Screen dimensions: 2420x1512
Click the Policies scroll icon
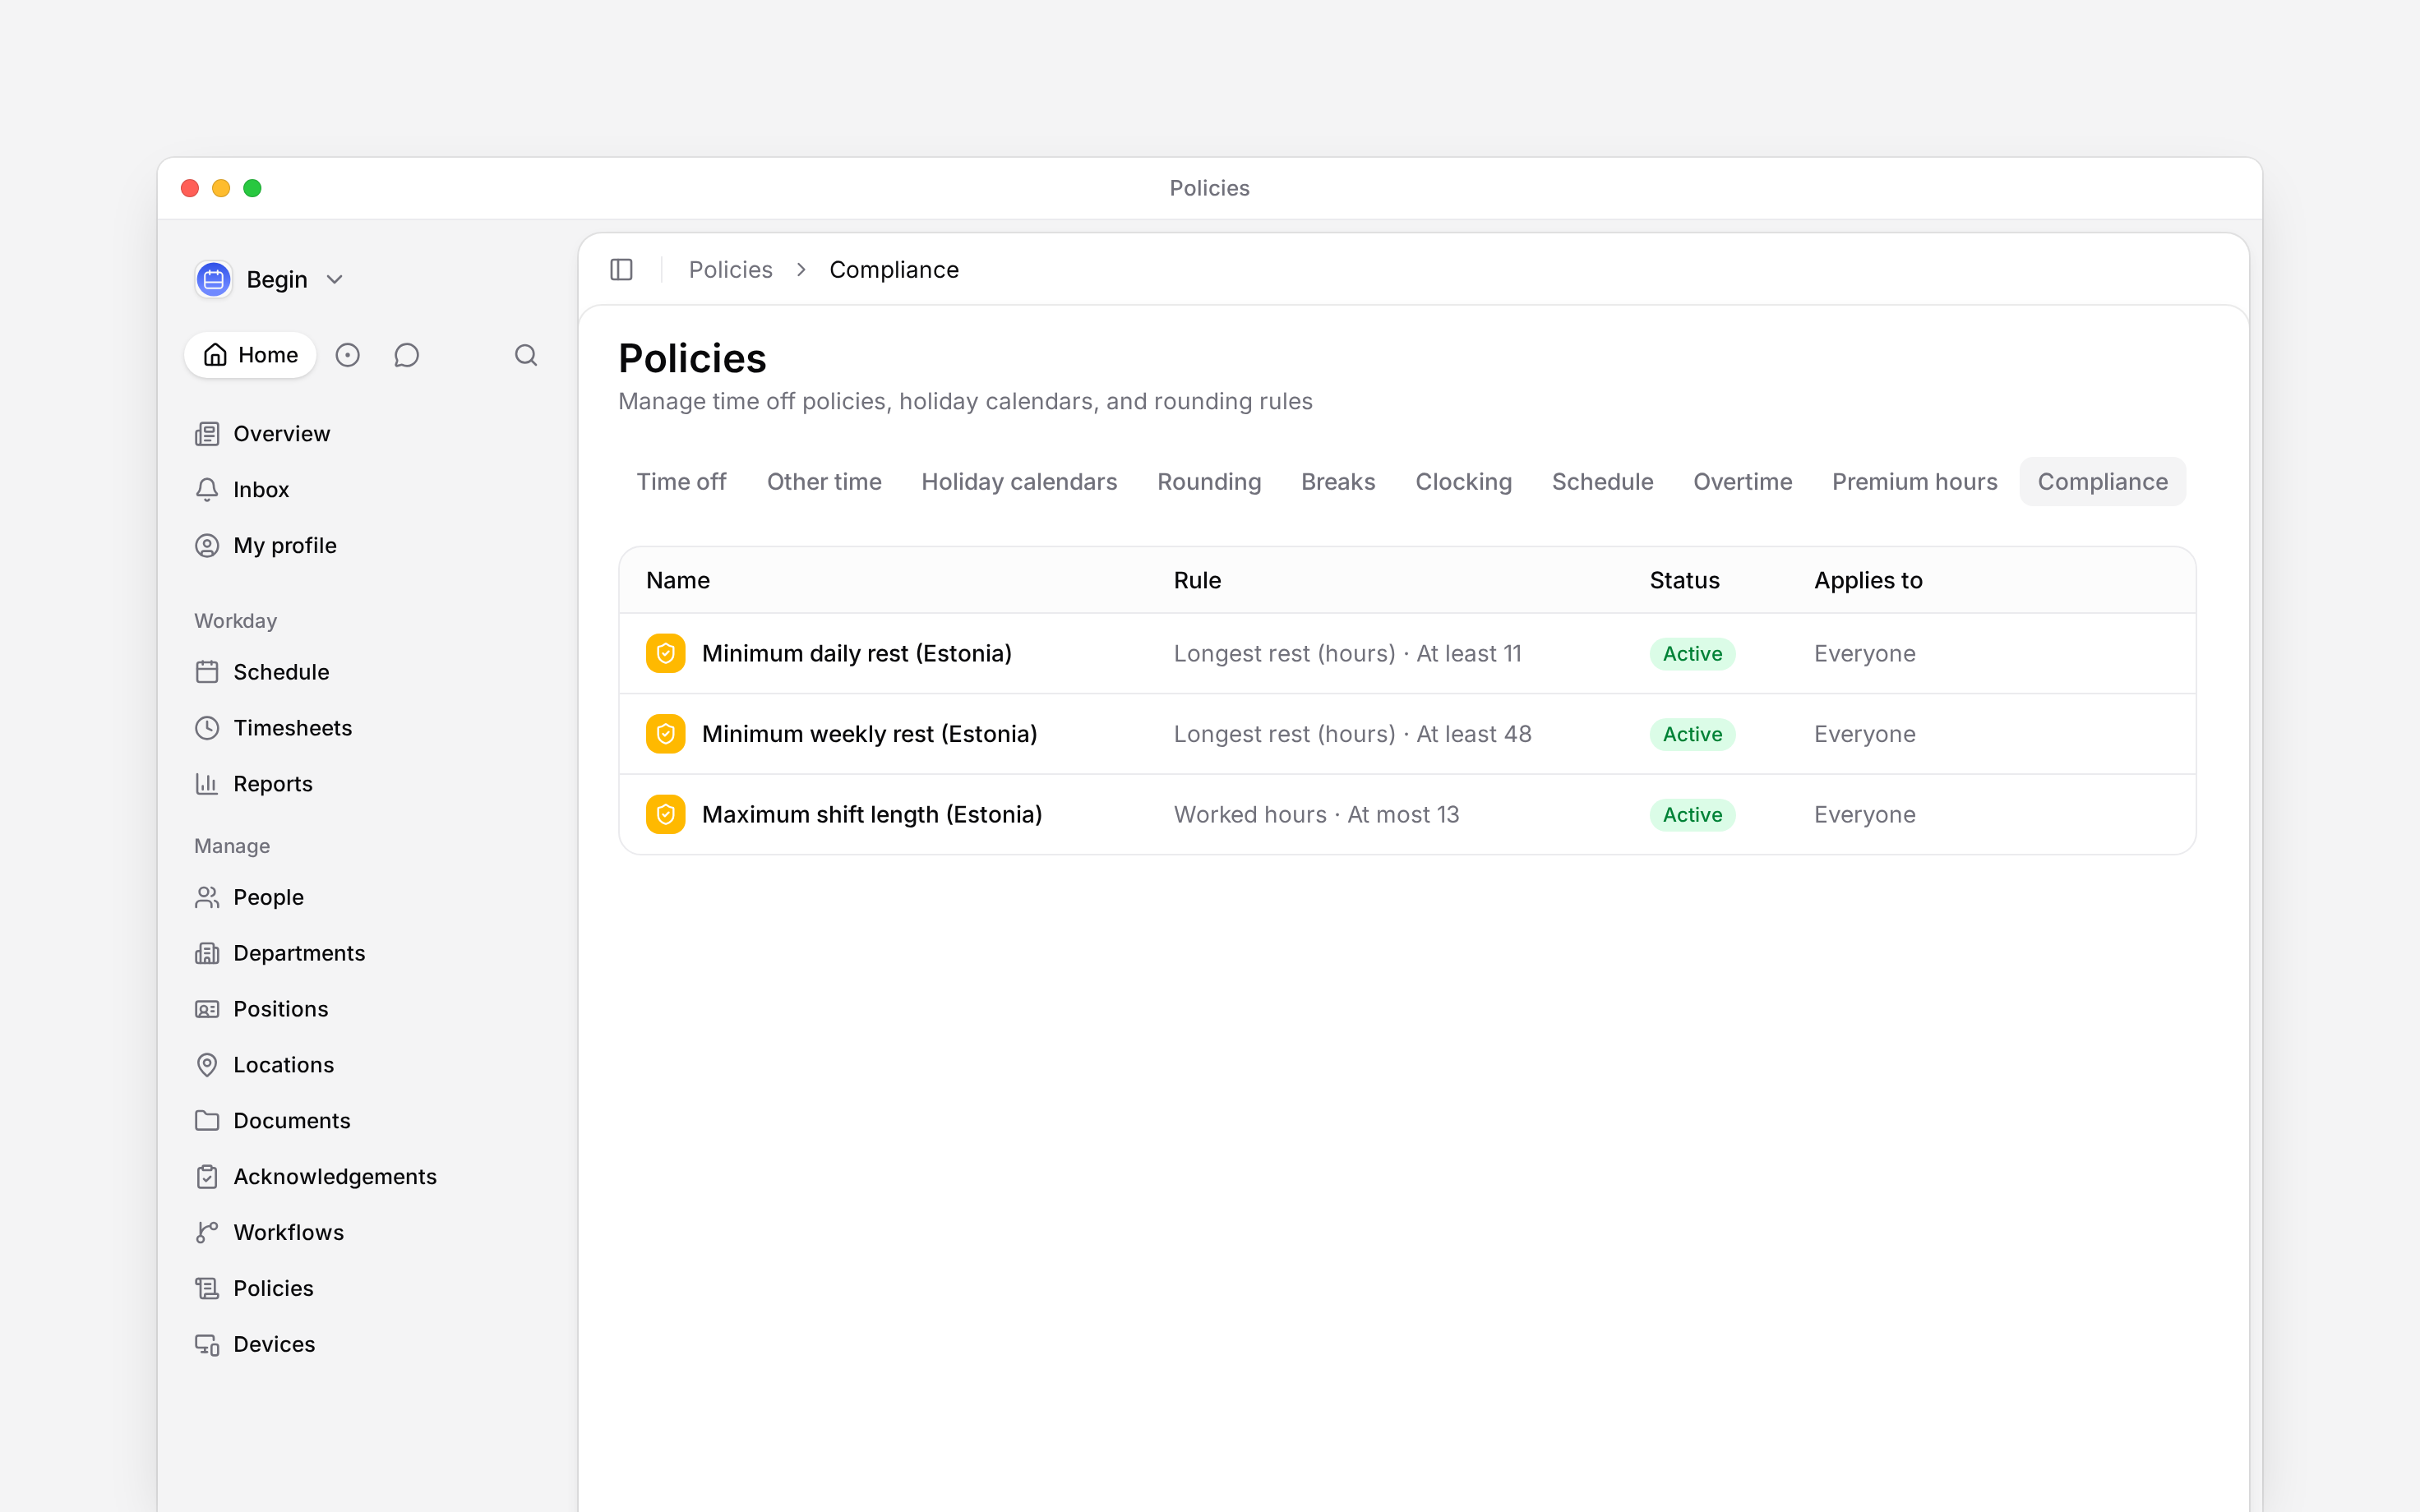click(x=207, y=1289)
